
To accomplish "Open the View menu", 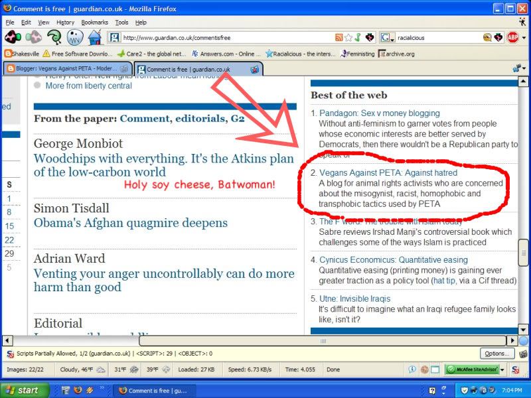I will click(x=43, y=23).
